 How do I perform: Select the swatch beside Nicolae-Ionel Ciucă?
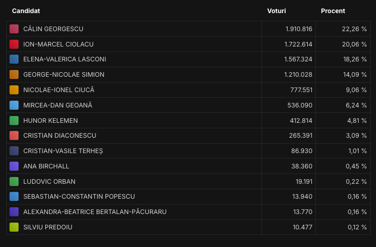pos(14,90)
